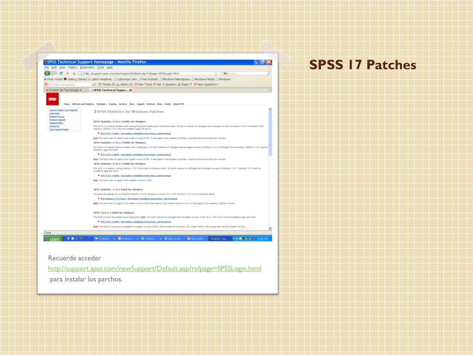Open the File menu
This screenshot has height=355, width=473.
(x=47, y=67)
